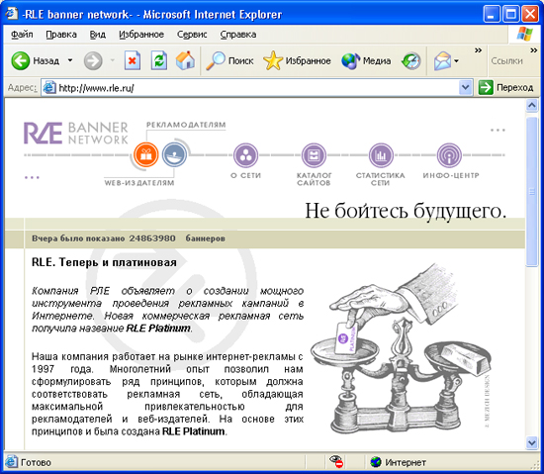544x474 pixels.
Task: Open the Вид menu
Action: 98,35
